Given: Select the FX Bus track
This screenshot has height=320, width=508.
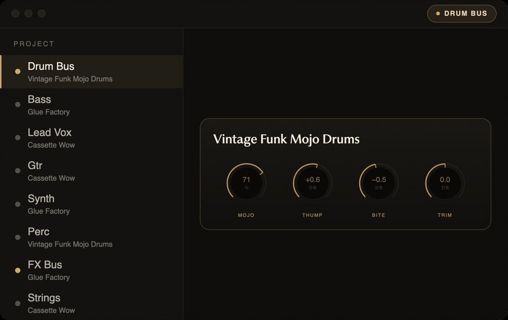Looking at the screenshot, I should point(92,270).
